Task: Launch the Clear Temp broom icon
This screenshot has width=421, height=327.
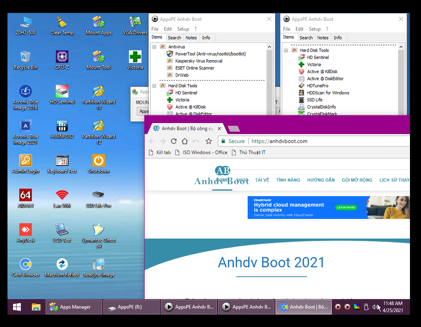Action: click(62, 25)
